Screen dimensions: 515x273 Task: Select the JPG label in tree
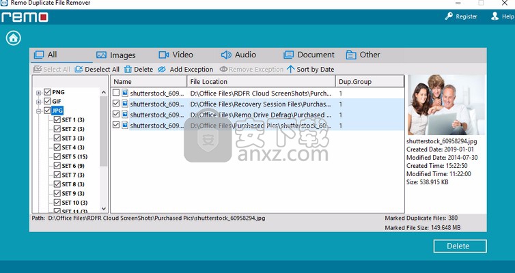(x=57, y=111)
